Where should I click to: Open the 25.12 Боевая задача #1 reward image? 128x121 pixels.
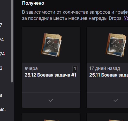(51, 45)
